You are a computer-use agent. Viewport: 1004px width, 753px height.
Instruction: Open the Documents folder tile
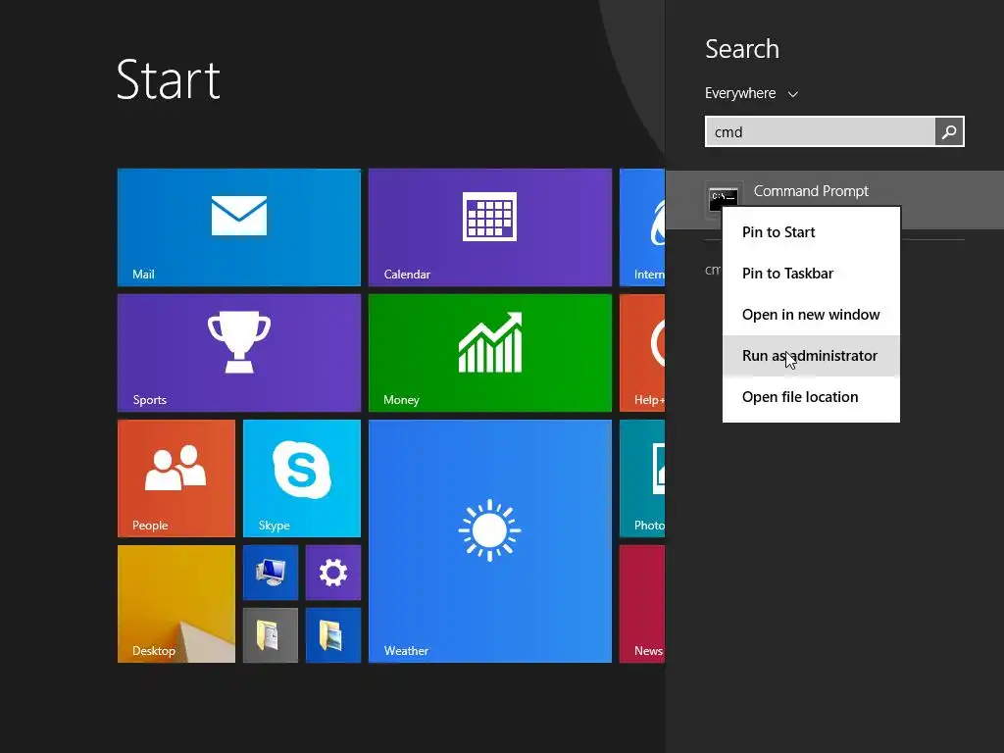pos(271,635)
